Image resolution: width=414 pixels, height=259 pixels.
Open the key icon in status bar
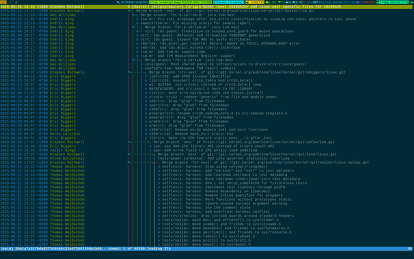pos(118,2)
